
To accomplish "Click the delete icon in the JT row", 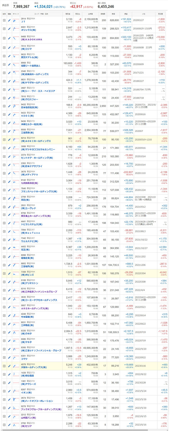I will pos(4,20).
